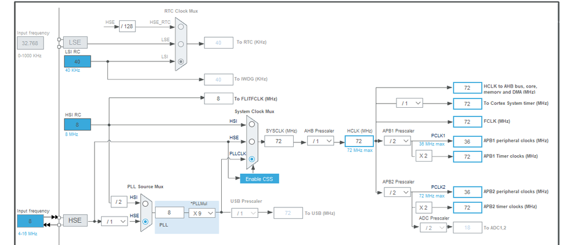Screen dimensions: 580x245
Task: Click the HCLK to AHB bus value field
Action: coord(467,88)
